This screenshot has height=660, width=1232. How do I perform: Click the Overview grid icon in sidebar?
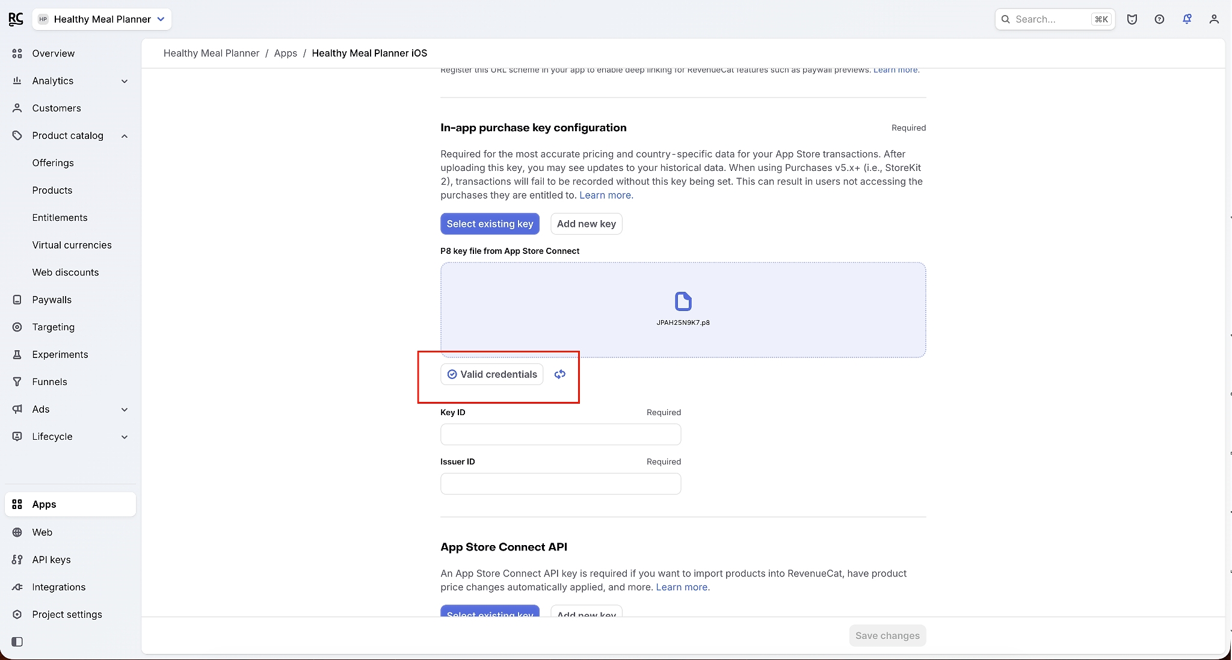[x=17, y=54]
